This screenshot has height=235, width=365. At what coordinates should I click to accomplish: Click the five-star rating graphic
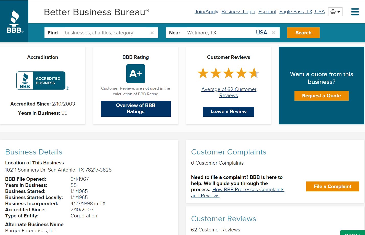[228, 73]
